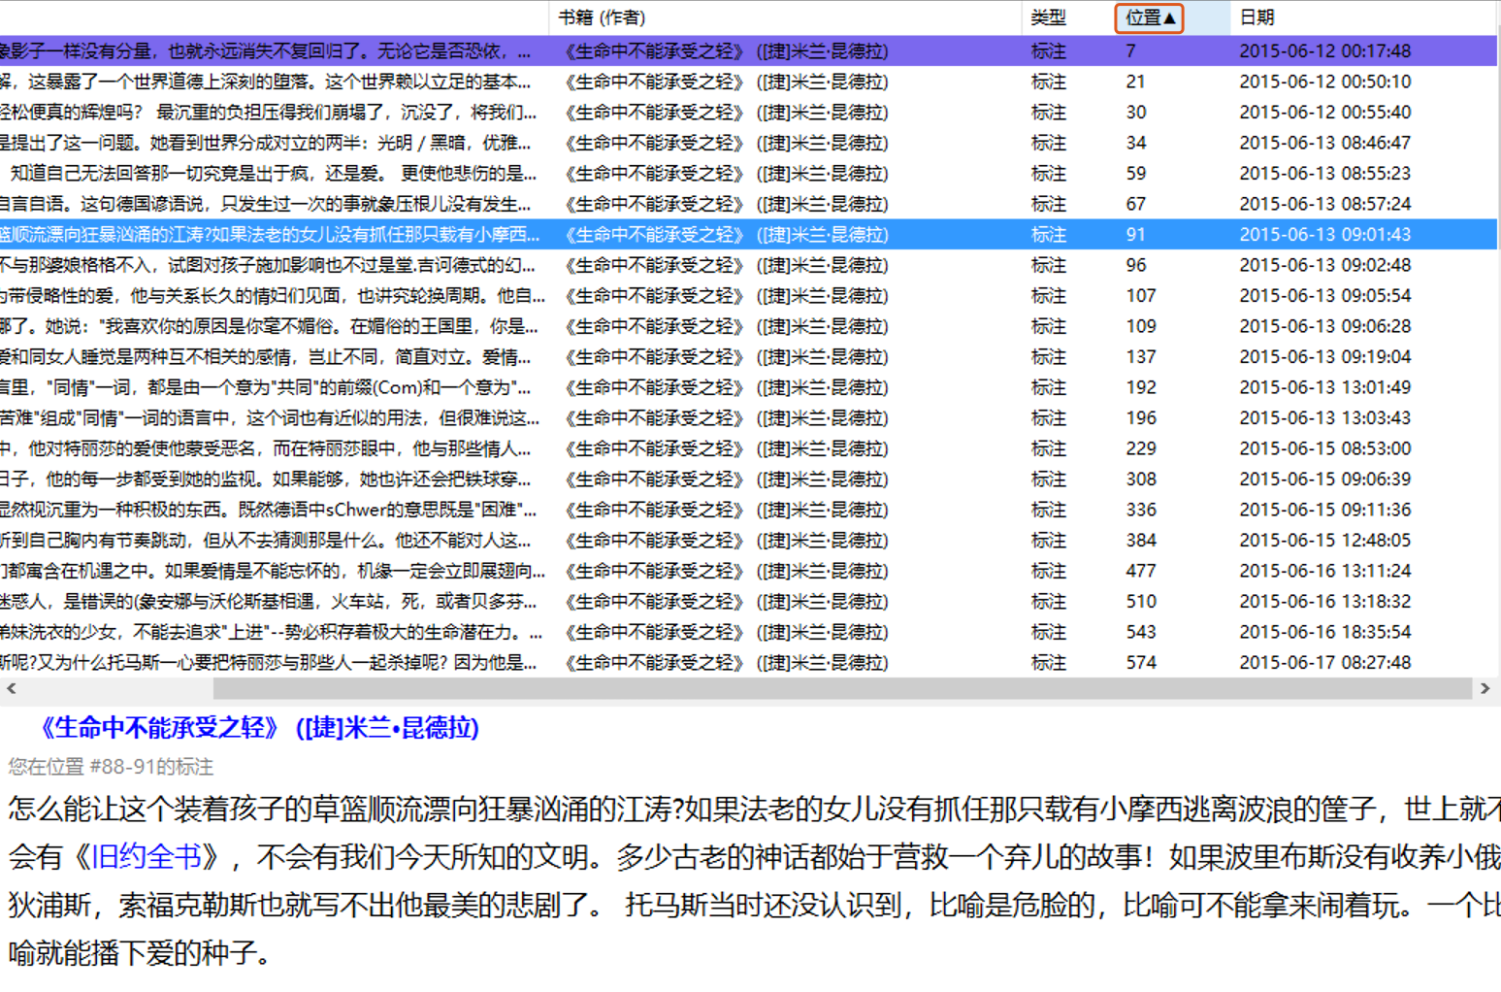1501x992 pixels.
Task: Click the 类型 column header
Action: [1048, 17]
